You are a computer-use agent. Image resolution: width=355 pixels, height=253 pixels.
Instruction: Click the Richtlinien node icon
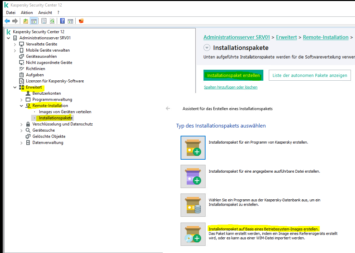[22, 69]
